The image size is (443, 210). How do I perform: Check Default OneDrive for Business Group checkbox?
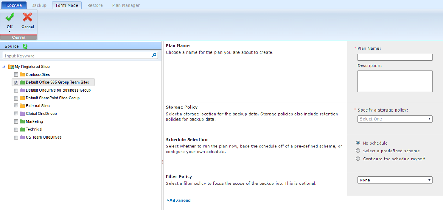[16, 90]
